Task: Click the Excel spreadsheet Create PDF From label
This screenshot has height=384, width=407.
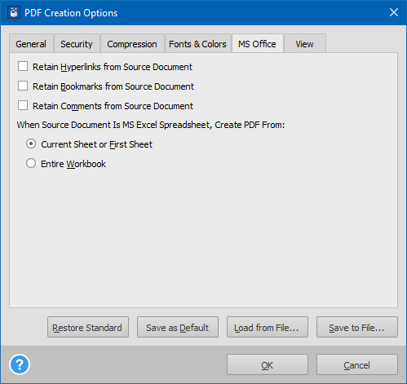Action: 151,125
